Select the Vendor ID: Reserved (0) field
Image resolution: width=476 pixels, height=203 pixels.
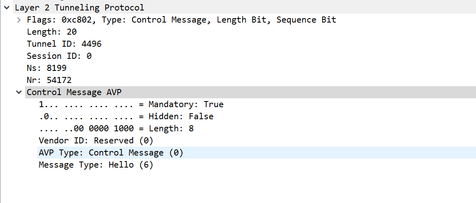(96, 141)
